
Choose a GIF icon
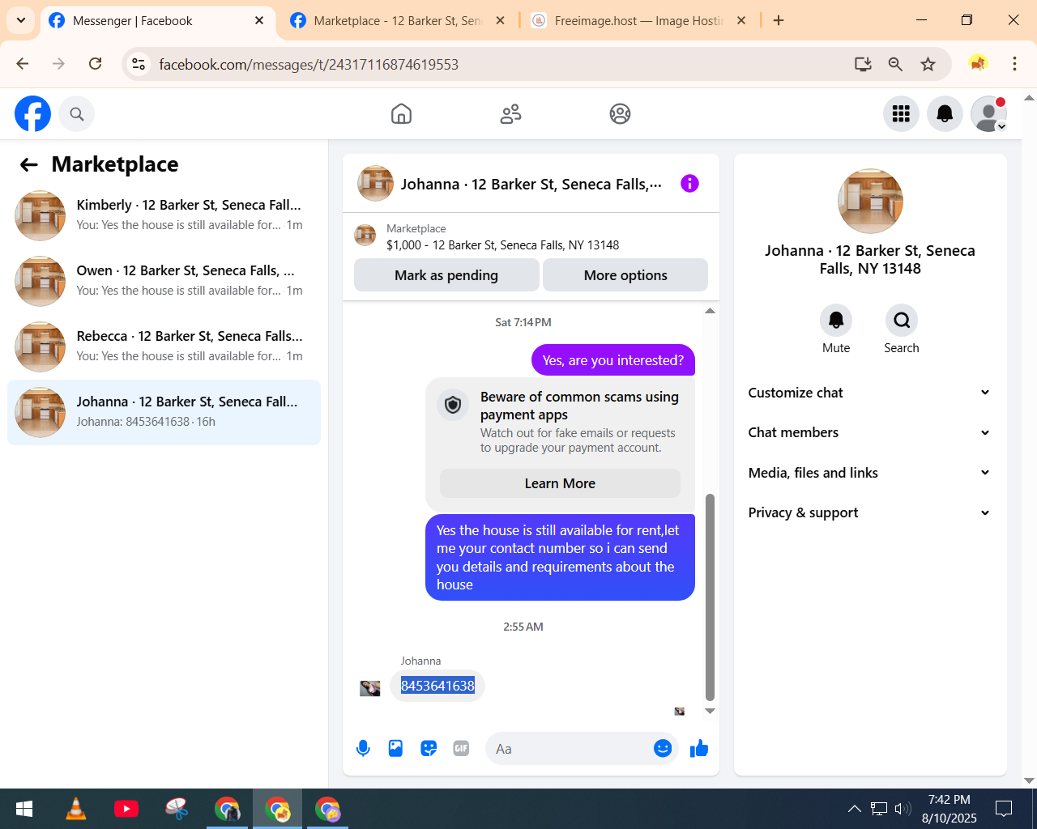[x=461, y=749]
